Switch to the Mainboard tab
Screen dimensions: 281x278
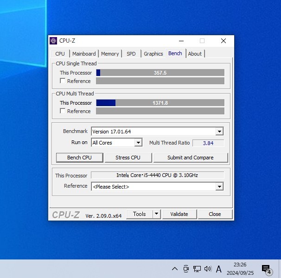pyautogui.click(x=84, y=54)
